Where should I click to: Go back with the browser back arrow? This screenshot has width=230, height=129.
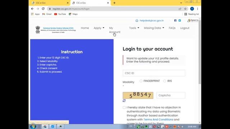[32, 9]
